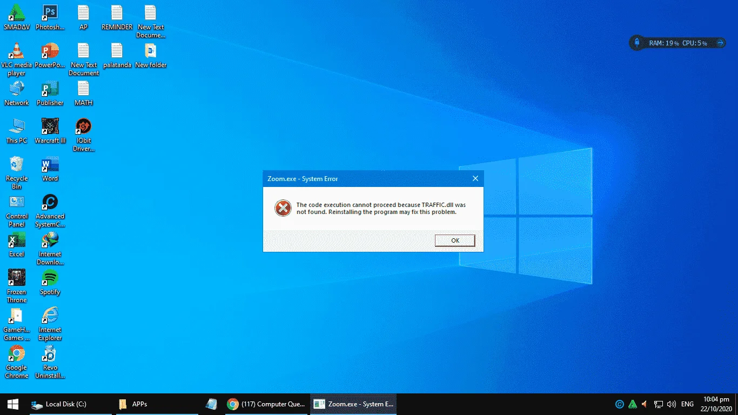
Task: Select the New Text Document beside PowerPoint
Action: (x=84, y=59)
